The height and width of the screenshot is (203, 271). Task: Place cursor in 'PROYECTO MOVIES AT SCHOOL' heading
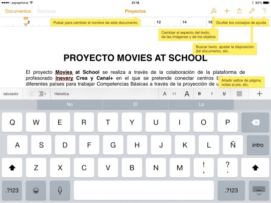tap(135, 58)
